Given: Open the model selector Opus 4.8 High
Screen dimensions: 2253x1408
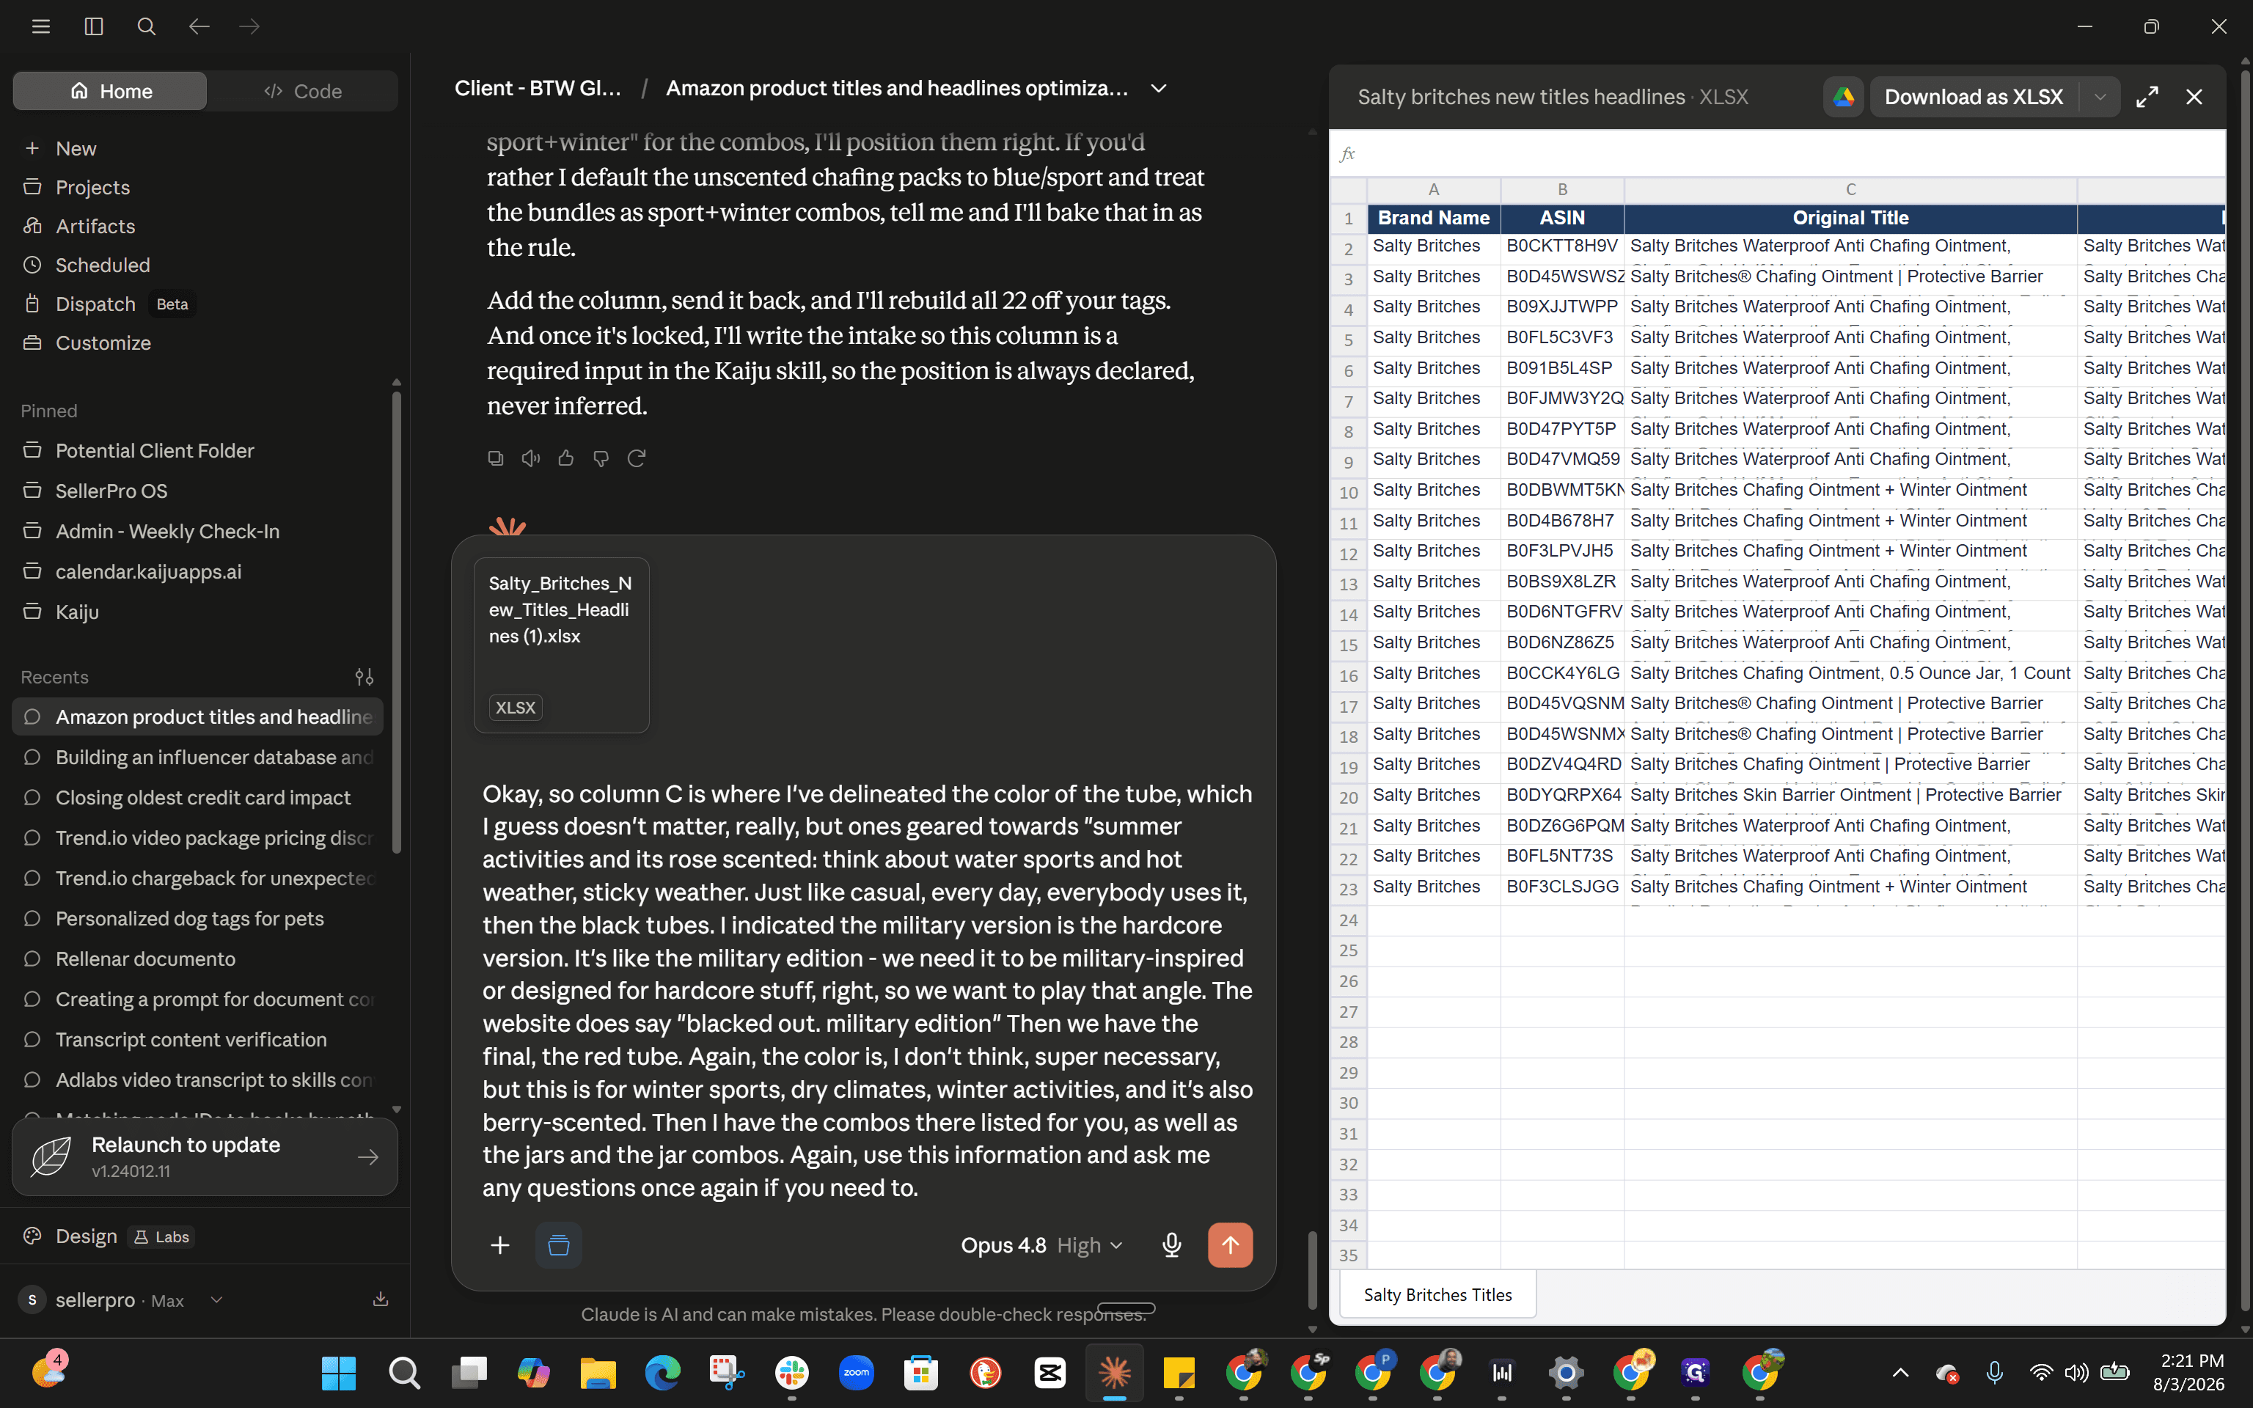Looking at the screenshot, I should [1041, 1245].
